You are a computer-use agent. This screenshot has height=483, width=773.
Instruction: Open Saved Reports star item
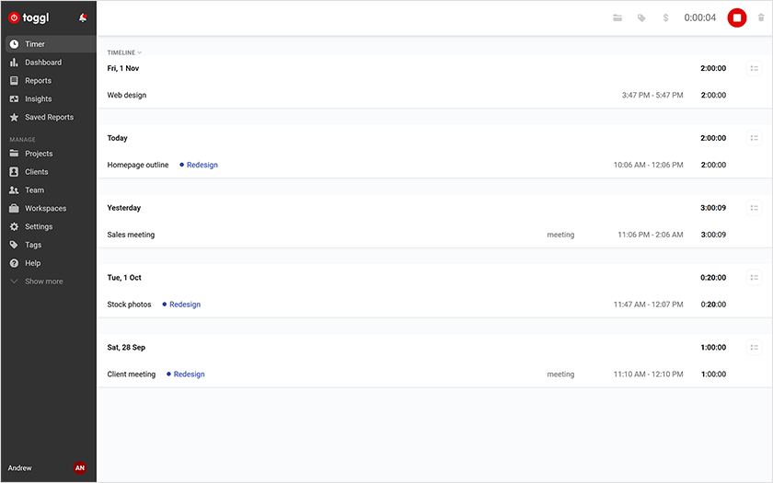49,118
